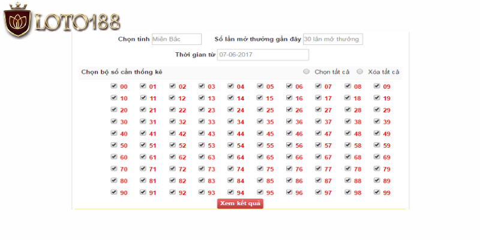Toggle number 78 checkbox
Image resolution: width=480 pixels, height=240 pixels.
(347, 169)
